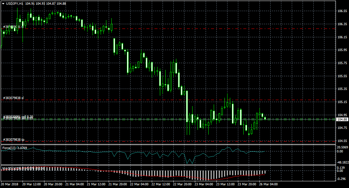
Task: Click the 20 Mar 12:00 time label
Action: (31, 184)
